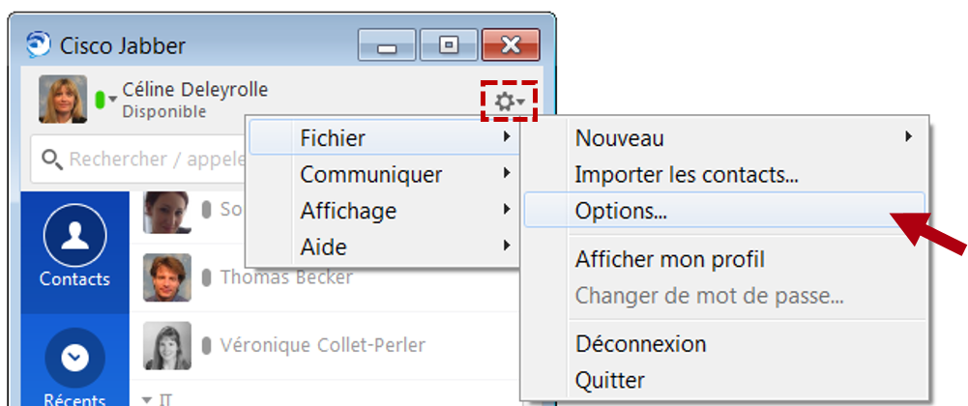Click Quitter to exit Jabber
This screenshot has height=406, width=968.
(x=609, y=380)
